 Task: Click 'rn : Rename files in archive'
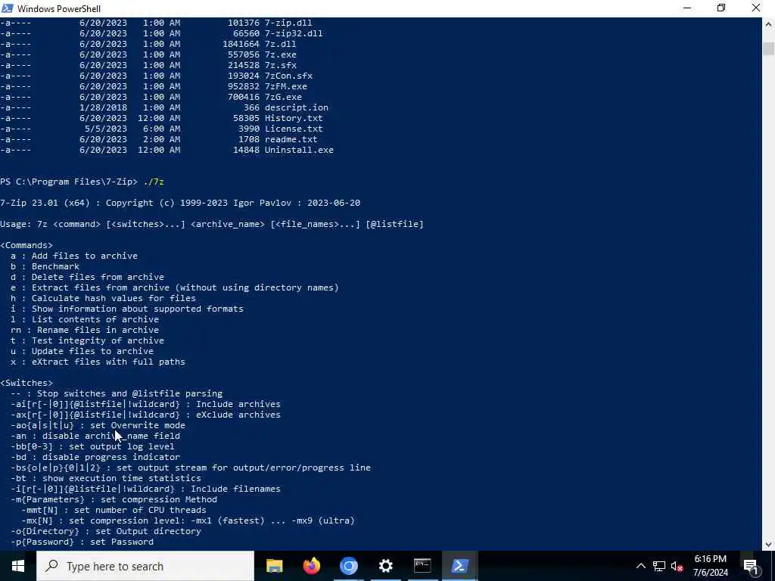pyautogui.click(x=85, y=330)
